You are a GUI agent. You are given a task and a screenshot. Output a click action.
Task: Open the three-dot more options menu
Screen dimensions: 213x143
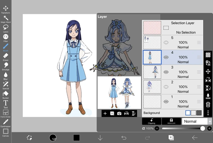[208, 113]
